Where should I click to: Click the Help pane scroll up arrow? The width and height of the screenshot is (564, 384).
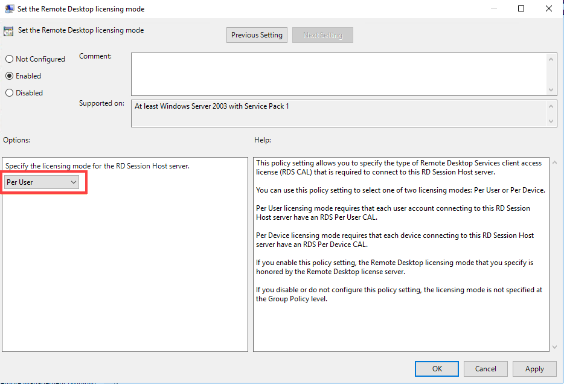[x=555, y=163]
